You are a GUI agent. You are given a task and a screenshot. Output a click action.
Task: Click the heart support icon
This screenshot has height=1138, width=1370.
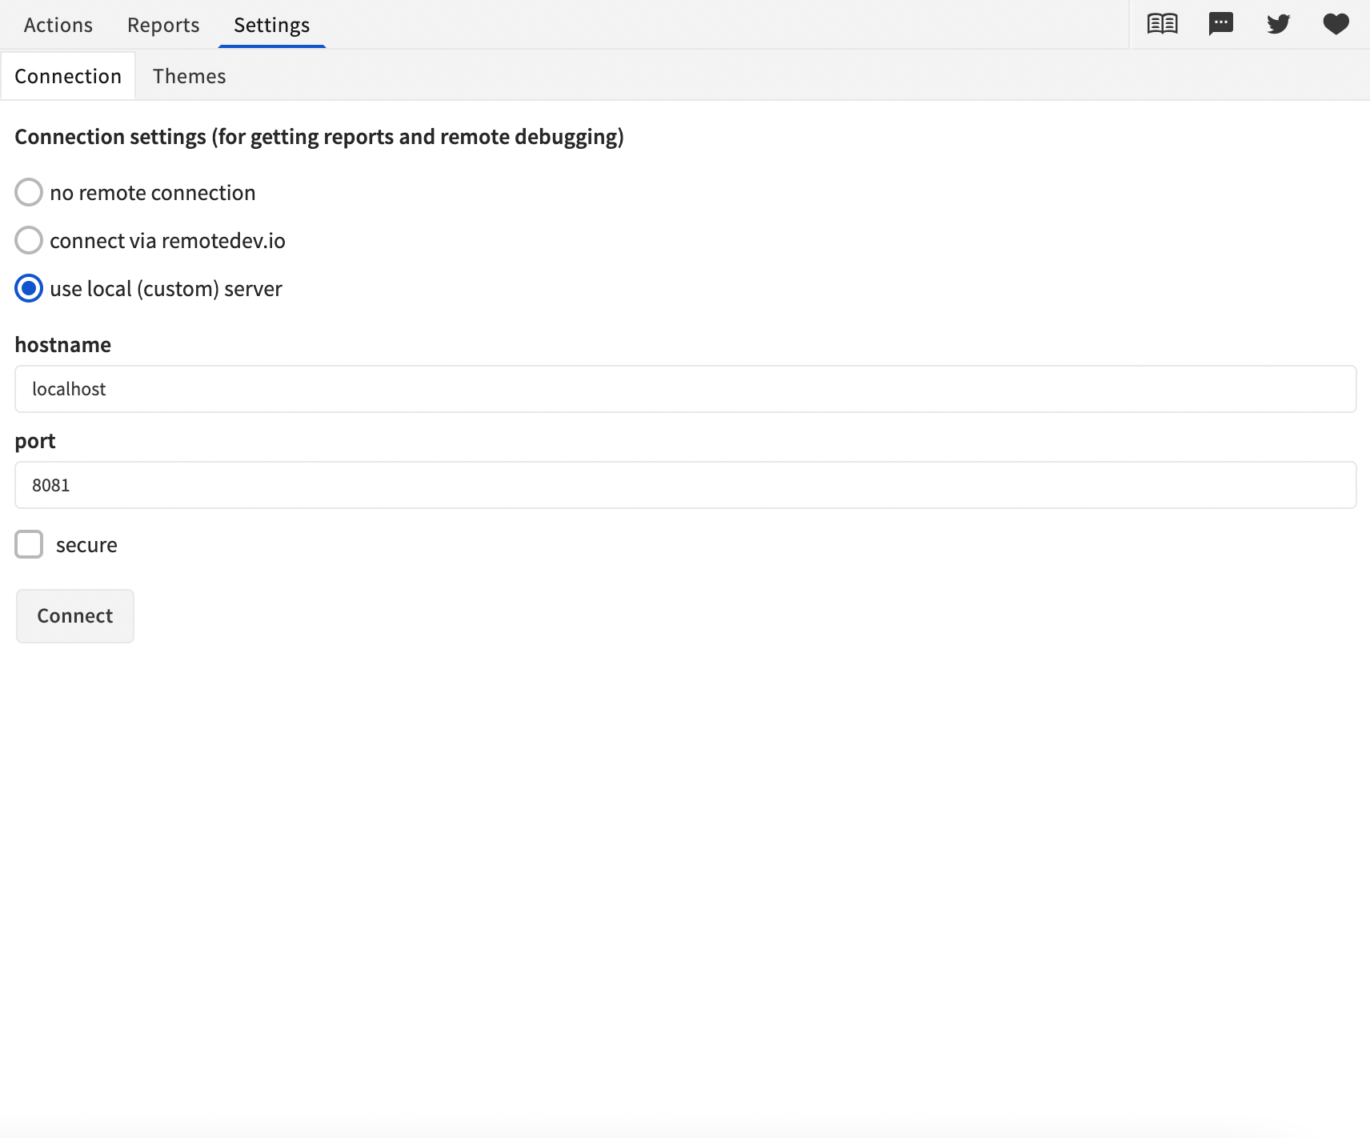(x=1335, y=23)
